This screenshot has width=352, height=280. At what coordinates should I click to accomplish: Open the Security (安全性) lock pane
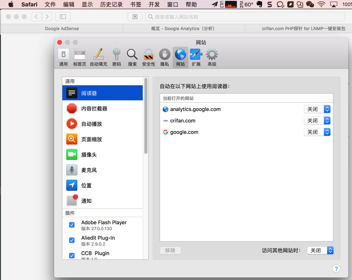[148, 58]
